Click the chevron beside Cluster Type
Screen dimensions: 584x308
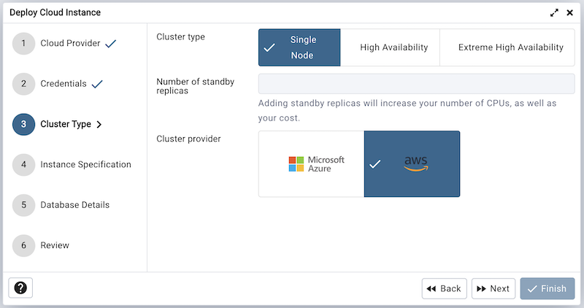[99, 124]
